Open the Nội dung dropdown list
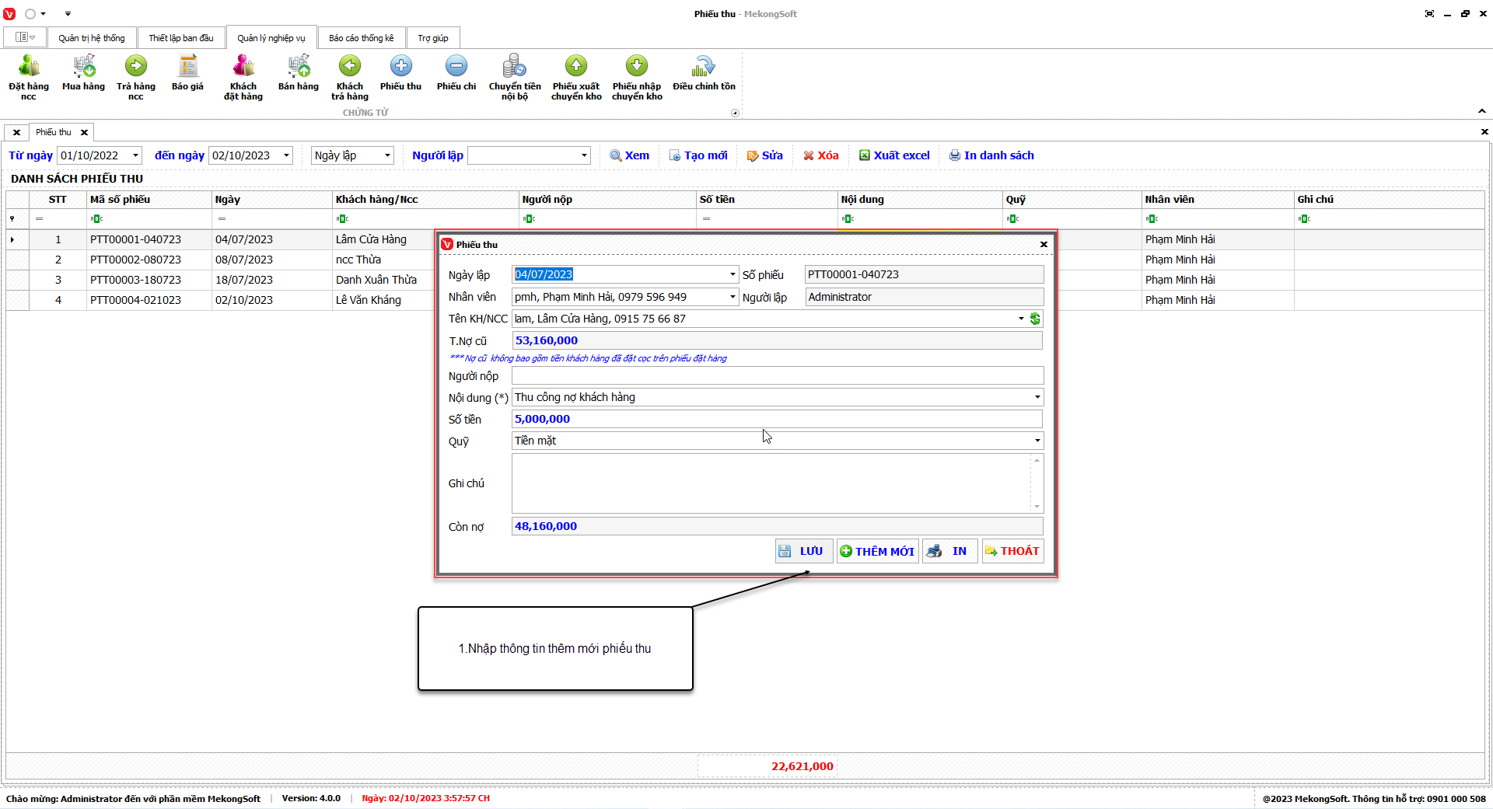Screen dimensions: 1493x809 point(1037,397)
